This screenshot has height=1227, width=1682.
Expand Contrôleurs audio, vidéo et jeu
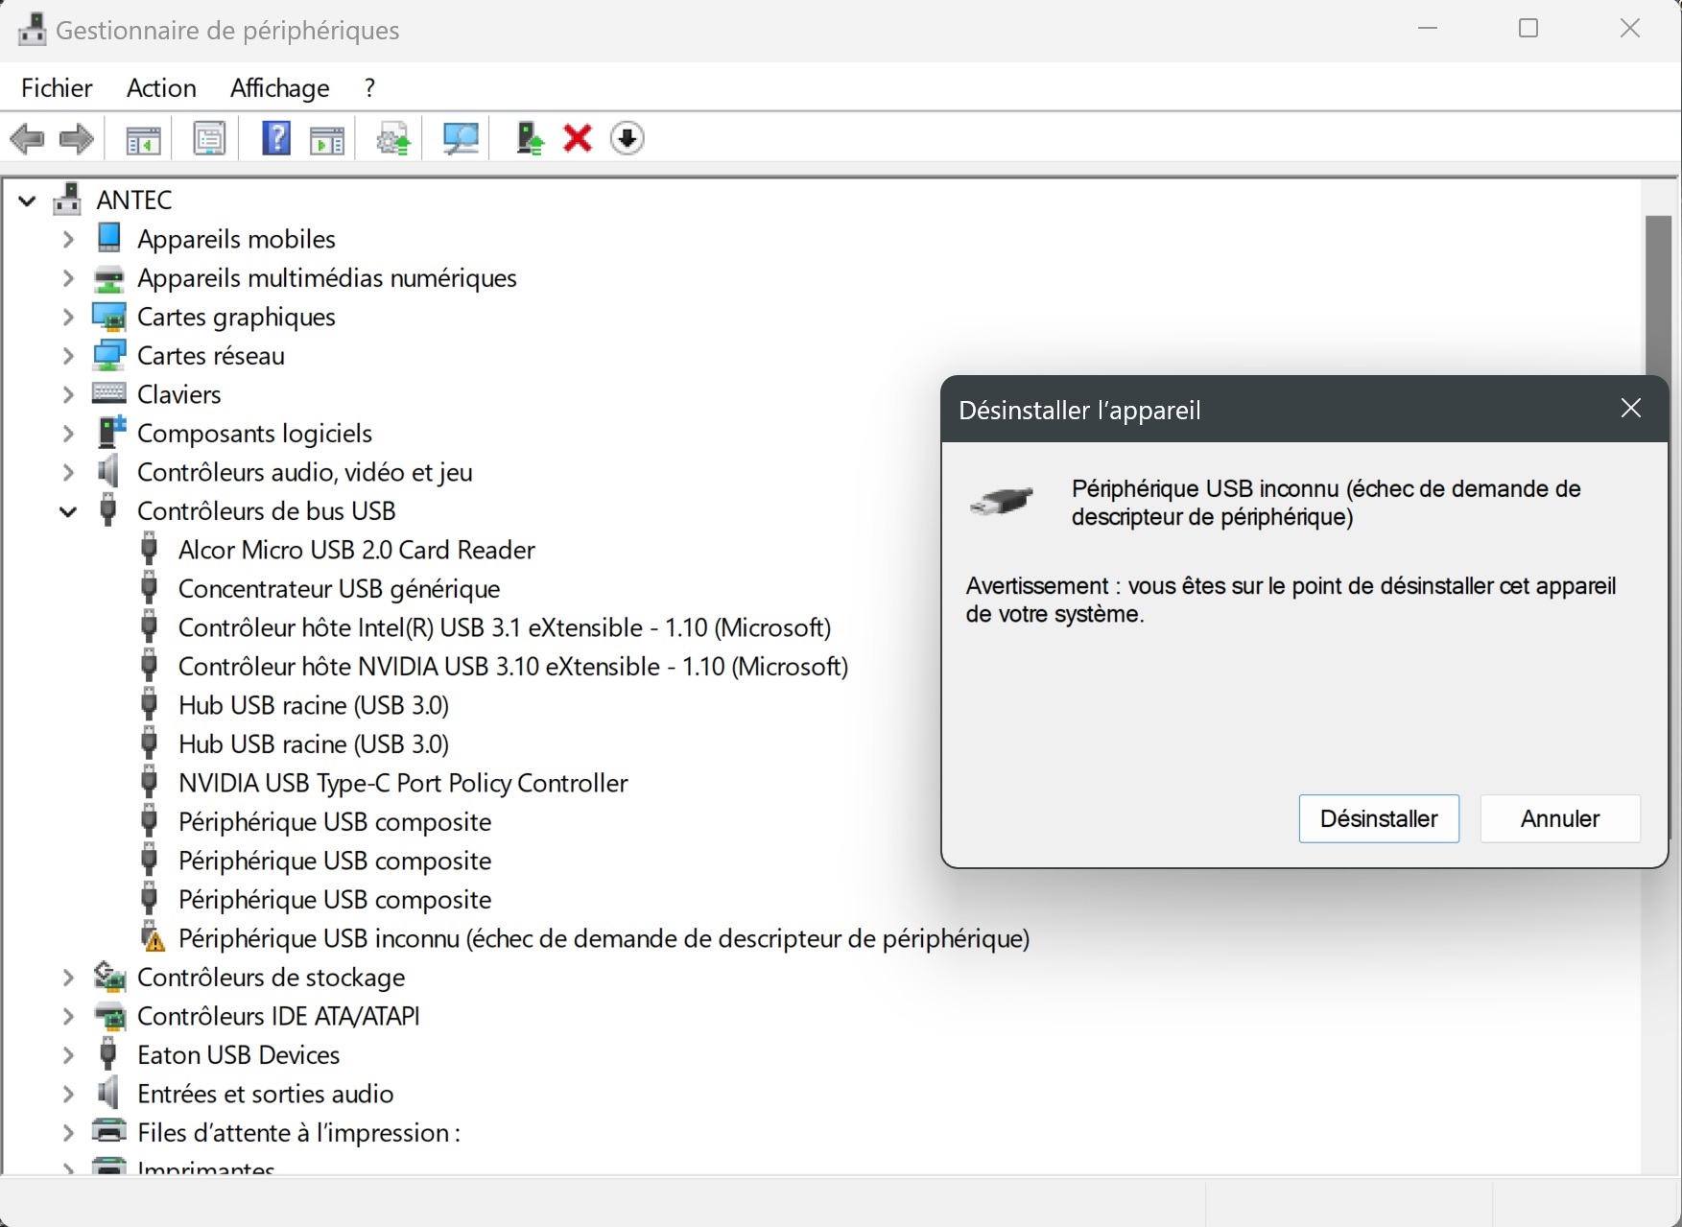(x=68, y=472)
